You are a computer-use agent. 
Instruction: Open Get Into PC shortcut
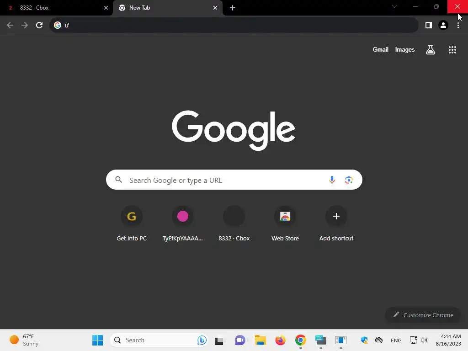tap(132, 224)
